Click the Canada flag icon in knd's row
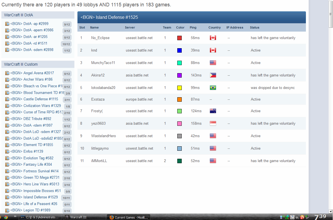This screenshot has height=220, width=333. (213, 50)
